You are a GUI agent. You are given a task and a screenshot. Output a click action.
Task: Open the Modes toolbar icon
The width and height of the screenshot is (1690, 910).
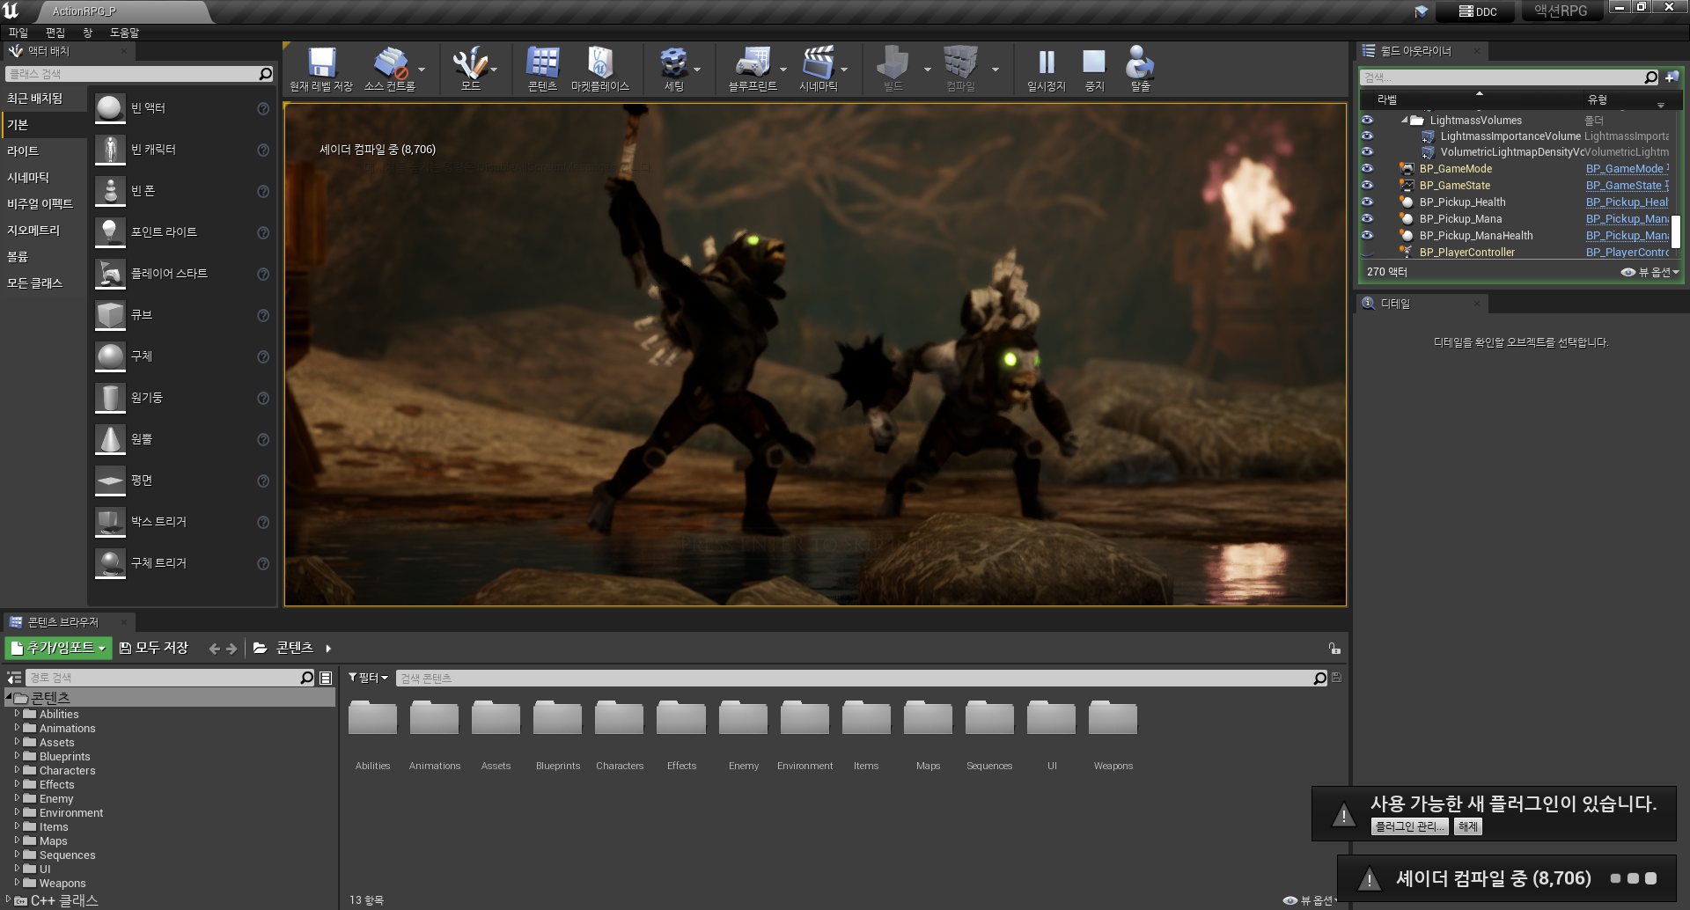tap(471, 62)
